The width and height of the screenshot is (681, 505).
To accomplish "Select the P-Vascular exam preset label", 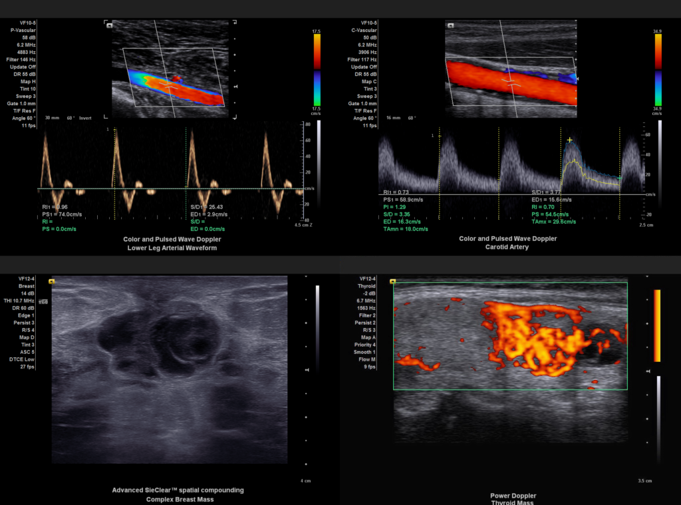I will pos(23,30).
